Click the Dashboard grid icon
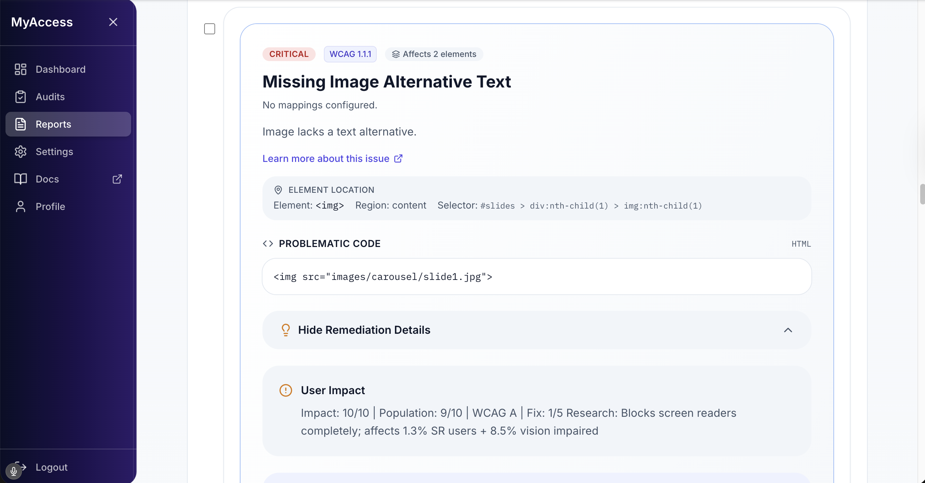Viewport: 925px width, 483px height. 21,69
